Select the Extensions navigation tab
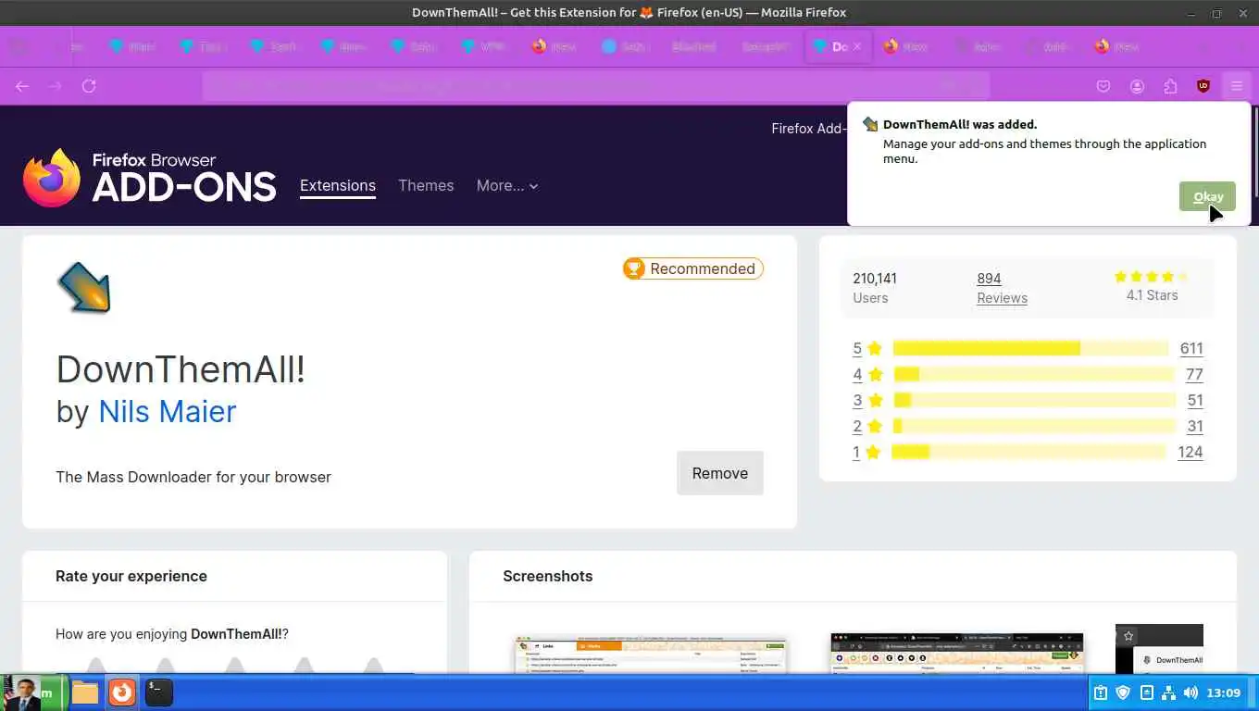 [x=338, y=186]
